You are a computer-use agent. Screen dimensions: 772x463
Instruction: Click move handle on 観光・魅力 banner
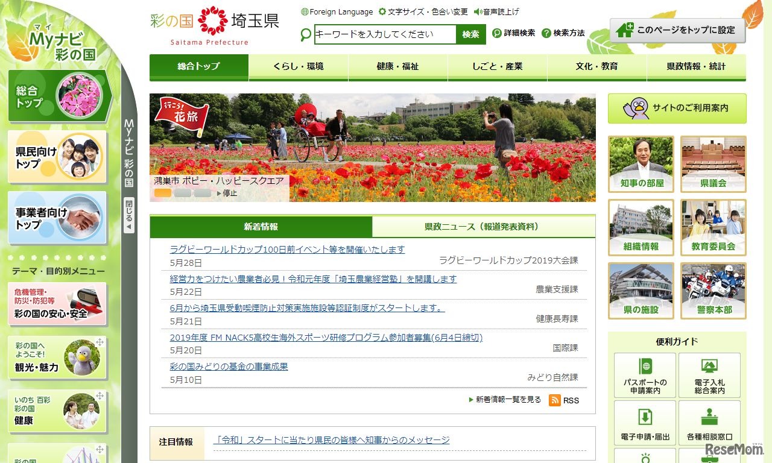click(x=100, y=342)
